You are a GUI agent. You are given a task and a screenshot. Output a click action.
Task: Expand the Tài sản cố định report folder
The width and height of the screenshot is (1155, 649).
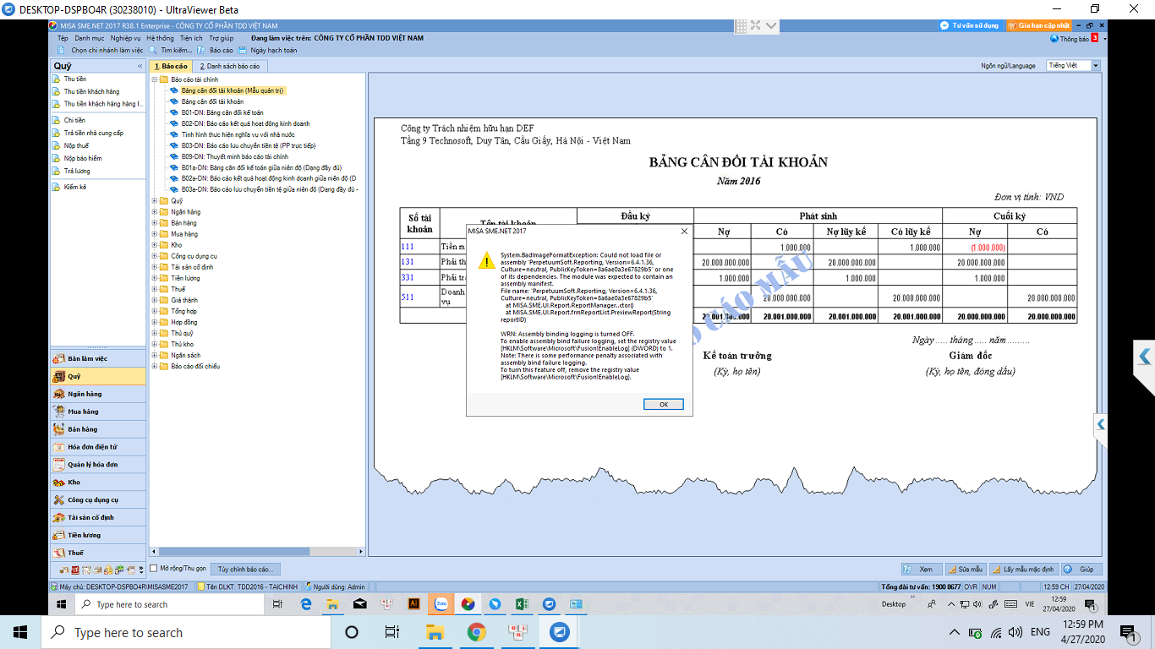click(155, 267)
